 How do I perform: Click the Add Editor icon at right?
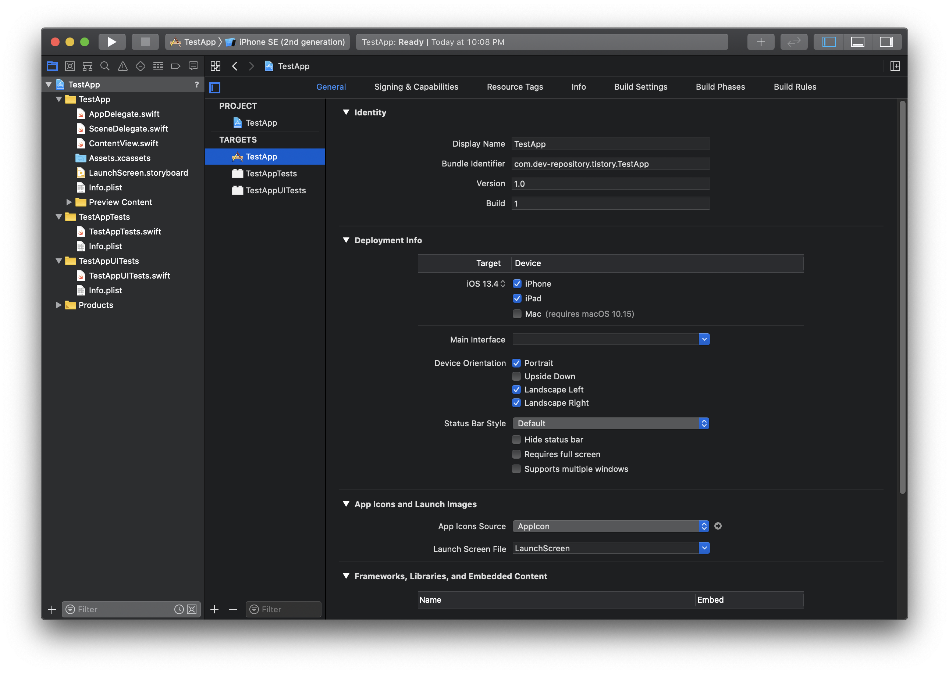895,67
